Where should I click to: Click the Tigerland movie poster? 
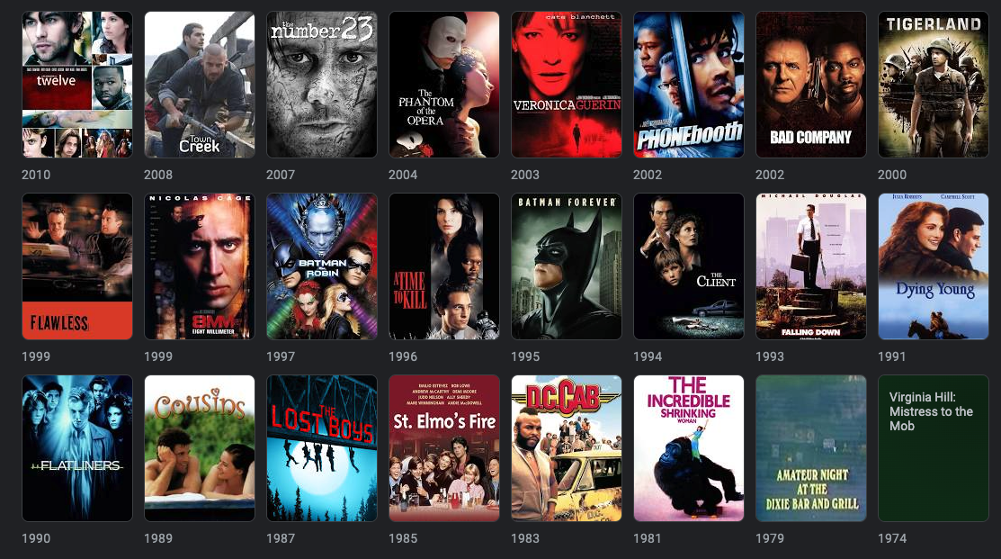click(x=934, y=85)
